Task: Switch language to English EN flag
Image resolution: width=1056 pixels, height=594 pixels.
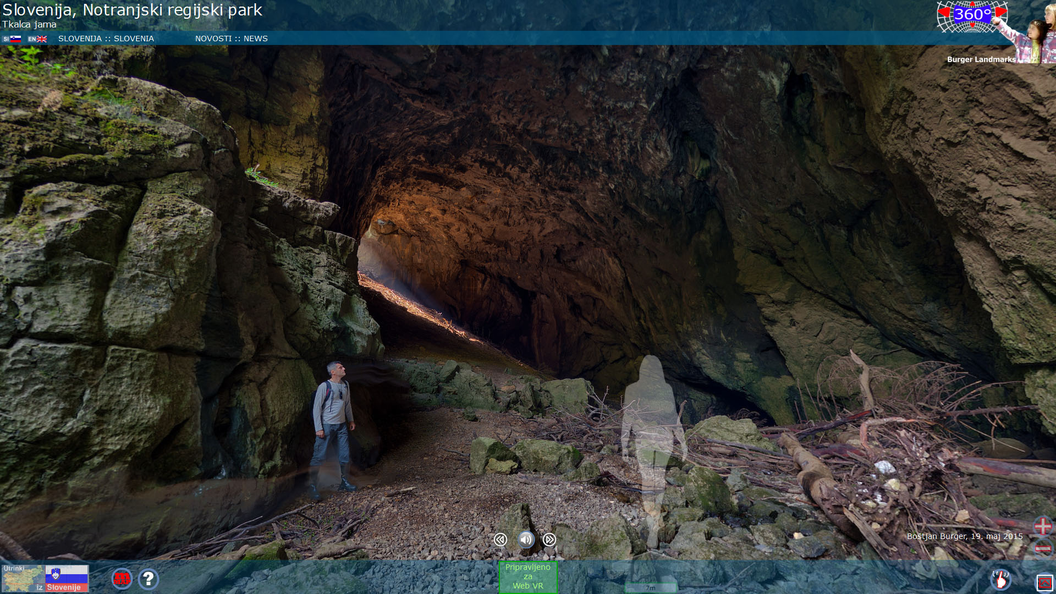Action: [x=37, y=39]
